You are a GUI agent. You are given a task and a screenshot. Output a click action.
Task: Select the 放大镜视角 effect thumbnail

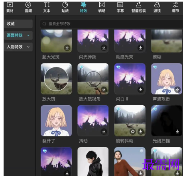click(x=93, y=79)
